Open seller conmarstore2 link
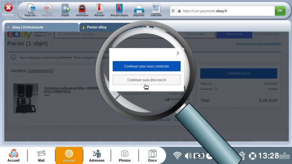This screenshot has height=164, width=292. point(40,71)
